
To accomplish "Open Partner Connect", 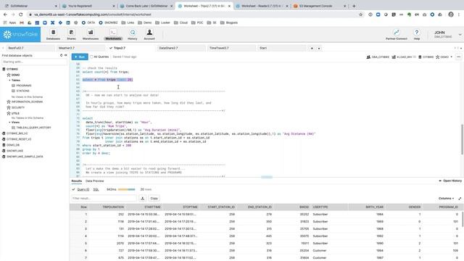I will [397, 34].
